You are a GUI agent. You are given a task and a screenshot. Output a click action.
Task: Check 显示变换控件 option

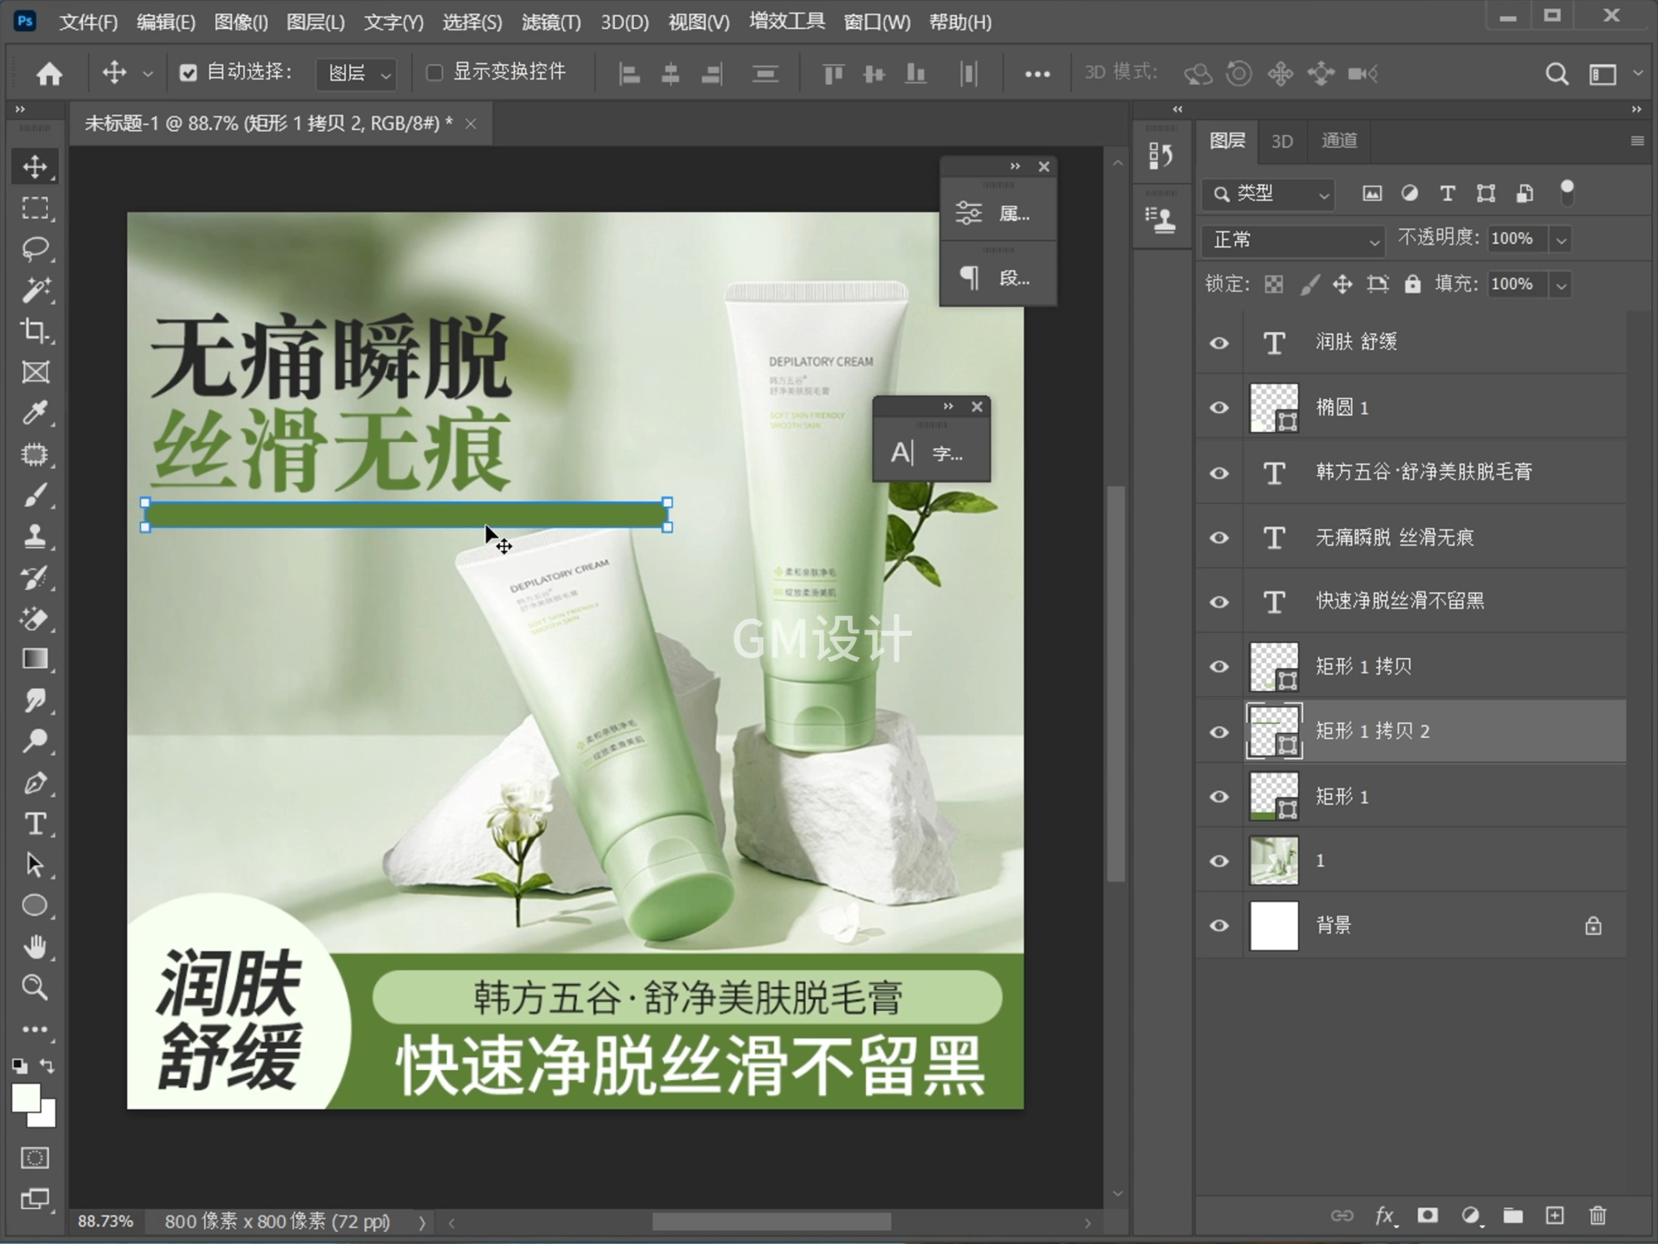433,72
